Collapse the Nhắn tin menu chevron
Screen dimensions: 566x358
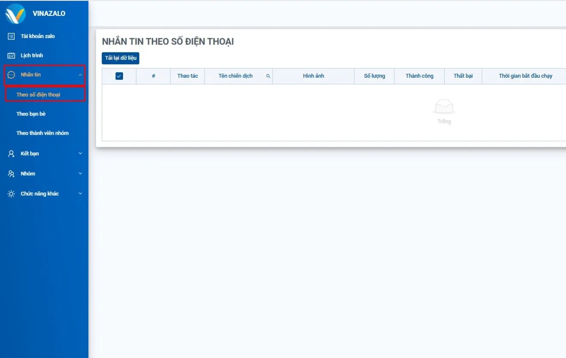80,75
